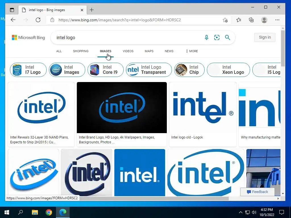Open the notification center icon
Image resolution: width=291 pixels, height=218 pixels.
282,212
